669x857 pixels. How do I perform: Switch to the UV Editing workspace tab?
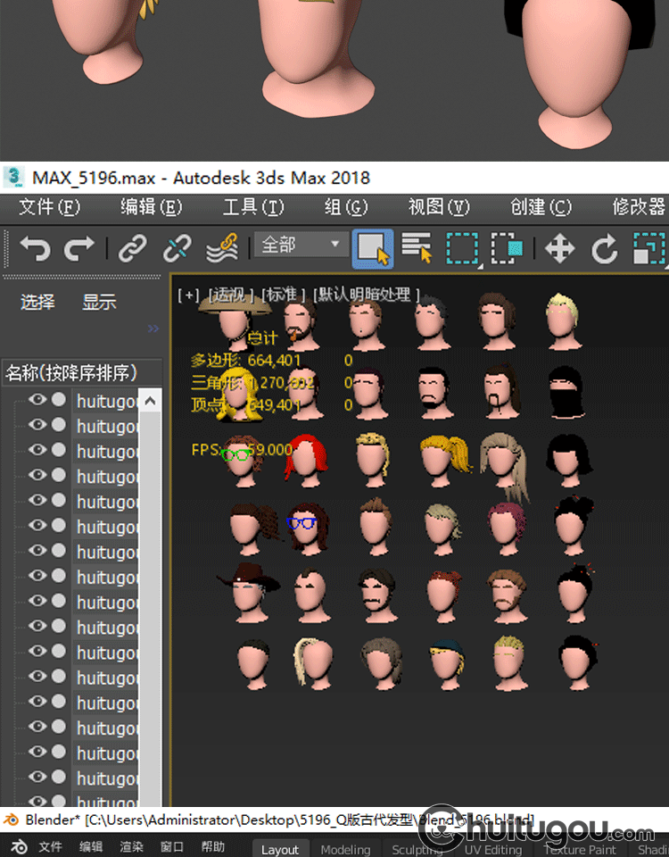coord(493,849)
